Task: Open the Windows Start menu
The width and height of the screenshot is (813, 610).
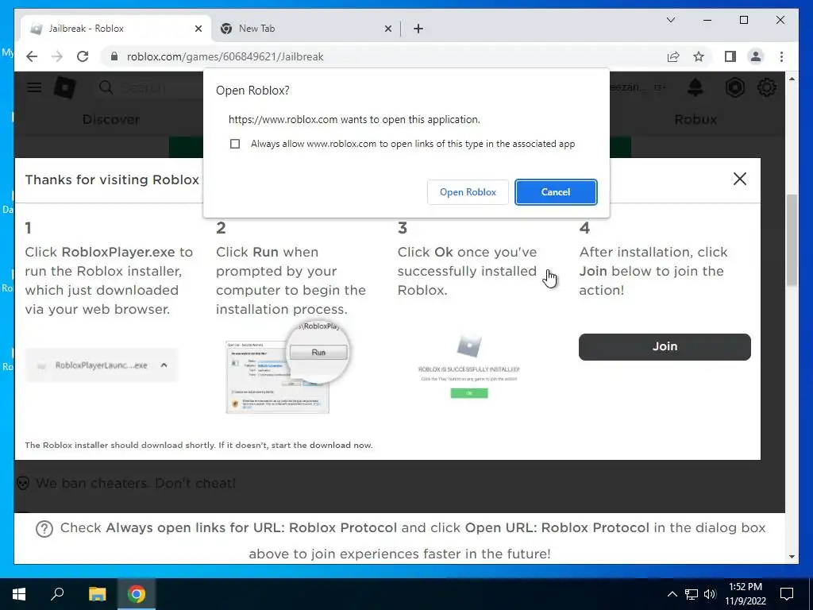Action: (x=19, y=594)
